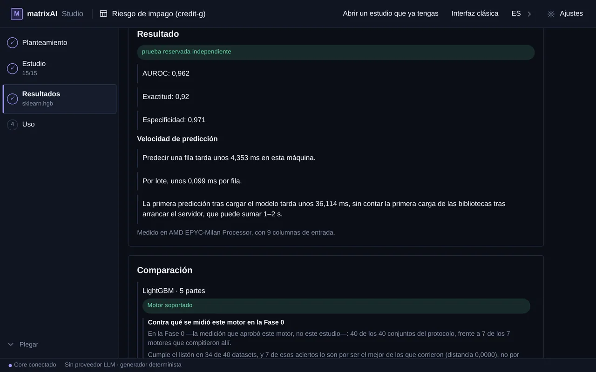Click the Riesgo de impago study title
Image resolution: width=596 pixels, height=372 pixels.
click(159, 14)
